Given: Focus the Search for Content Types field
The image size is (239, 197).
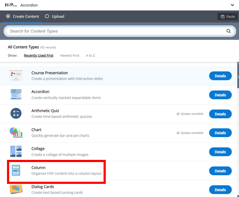Looking at the screenshot, I should [120, 31].
